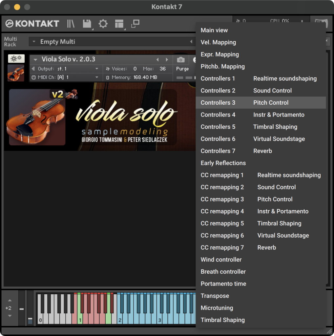
Task: Select Early Reflections menu entry
Action: point(261,163)
